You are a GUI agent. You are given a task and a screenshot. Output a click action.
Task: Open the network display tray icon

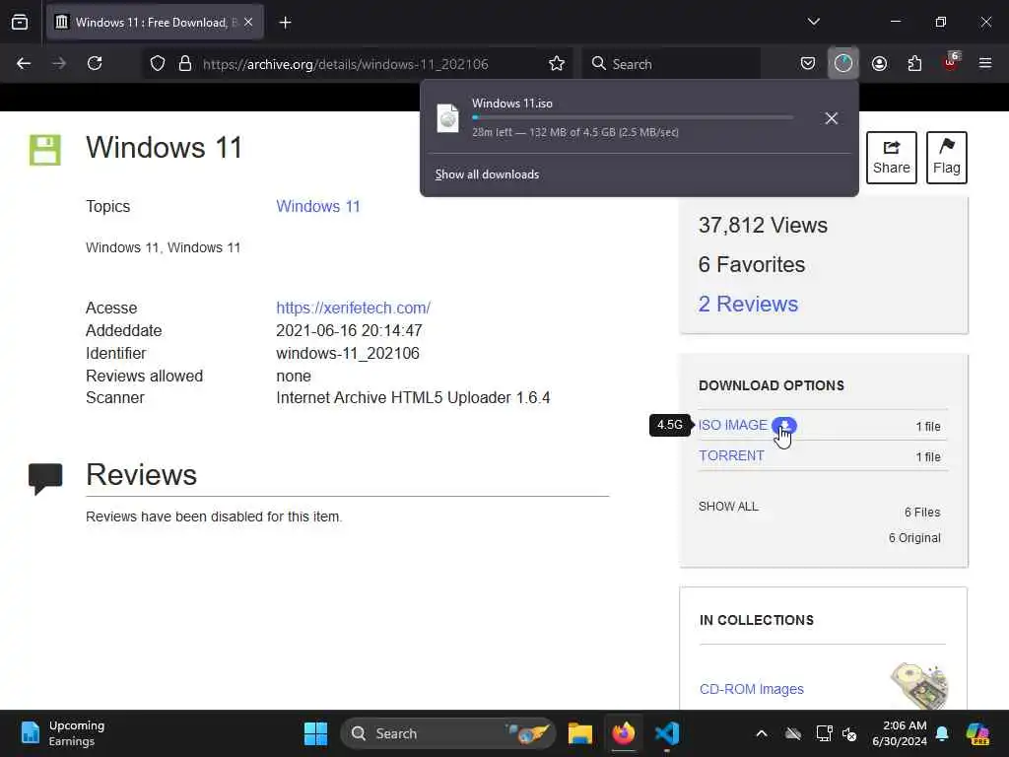point(824,733)
